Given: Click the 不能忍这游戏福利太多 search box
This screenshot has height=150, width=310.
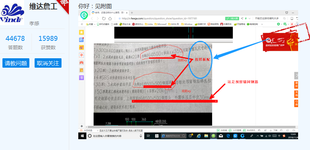Looking at the screenshot, I should coord(267,18).
